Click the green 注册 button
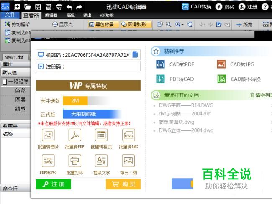Image resolution: width=272 pixels, height=204 pixels. (x=54, y=184)
